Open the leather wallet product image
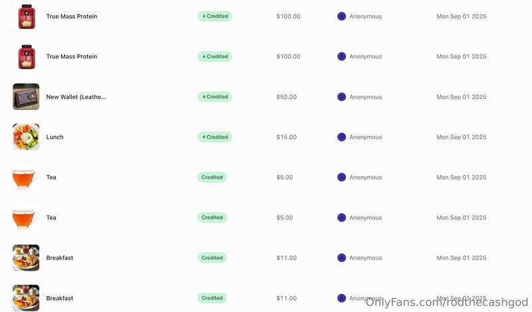The width and height of the screenshot is (532, 312). 26,96
